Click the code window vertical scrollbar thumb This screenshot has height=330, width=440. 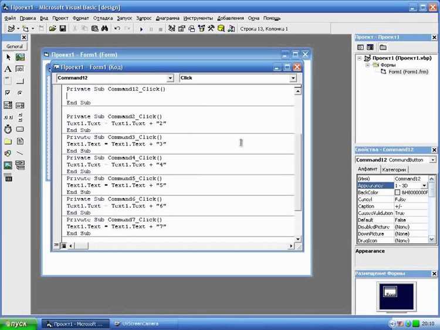298,172
